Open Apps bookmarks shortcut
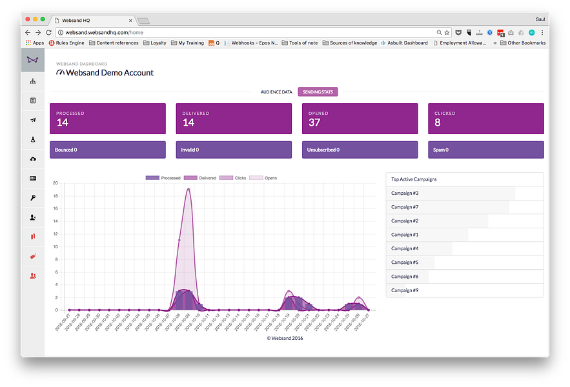This screenshot has height=387, width=570. tap(34, 43)
